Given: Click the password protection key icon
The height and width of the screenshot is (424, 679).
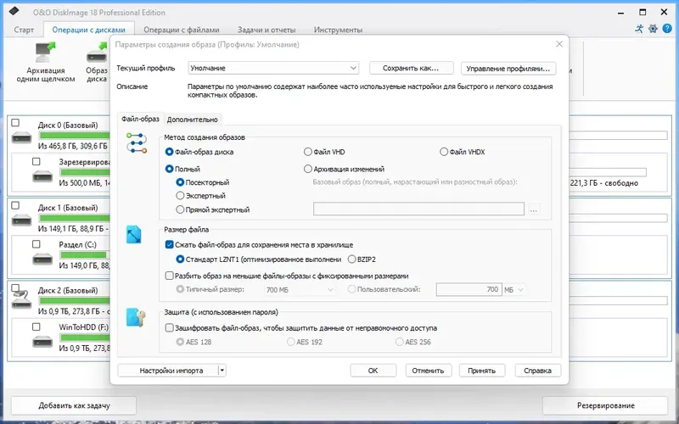Looking at the screenshot, I should click(x=136, y=317).
